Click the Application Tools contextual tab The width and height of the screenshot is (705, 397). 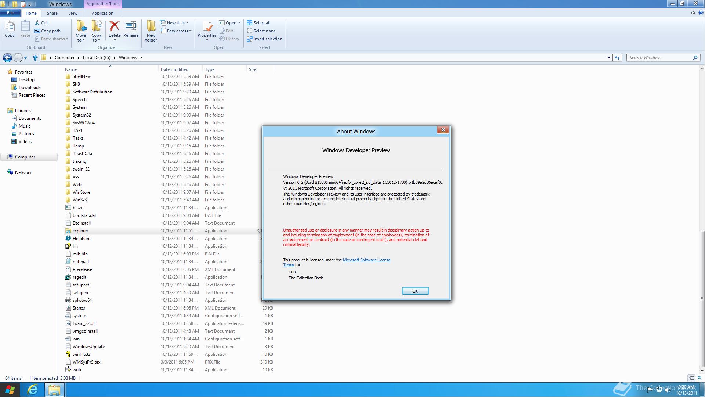[103, 4]
